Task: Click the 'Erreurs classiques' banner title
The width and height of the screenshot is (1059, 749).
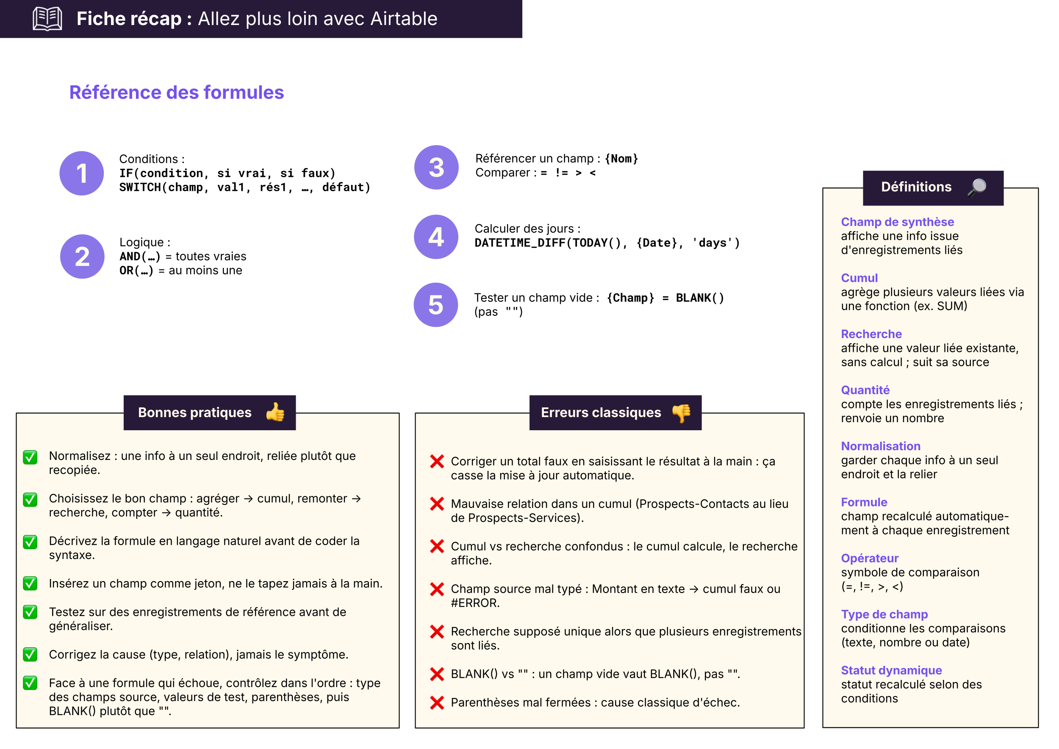Action: point(601,412)
